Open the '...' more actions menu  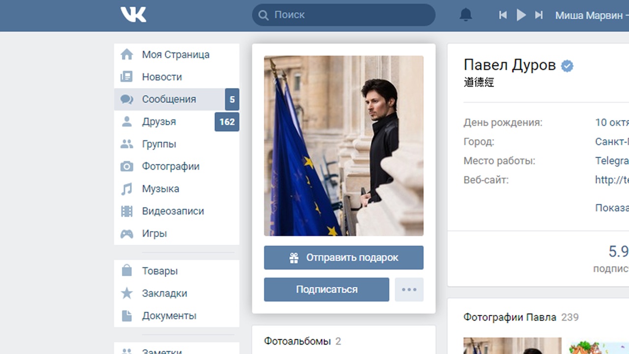[x=409, y=289]
